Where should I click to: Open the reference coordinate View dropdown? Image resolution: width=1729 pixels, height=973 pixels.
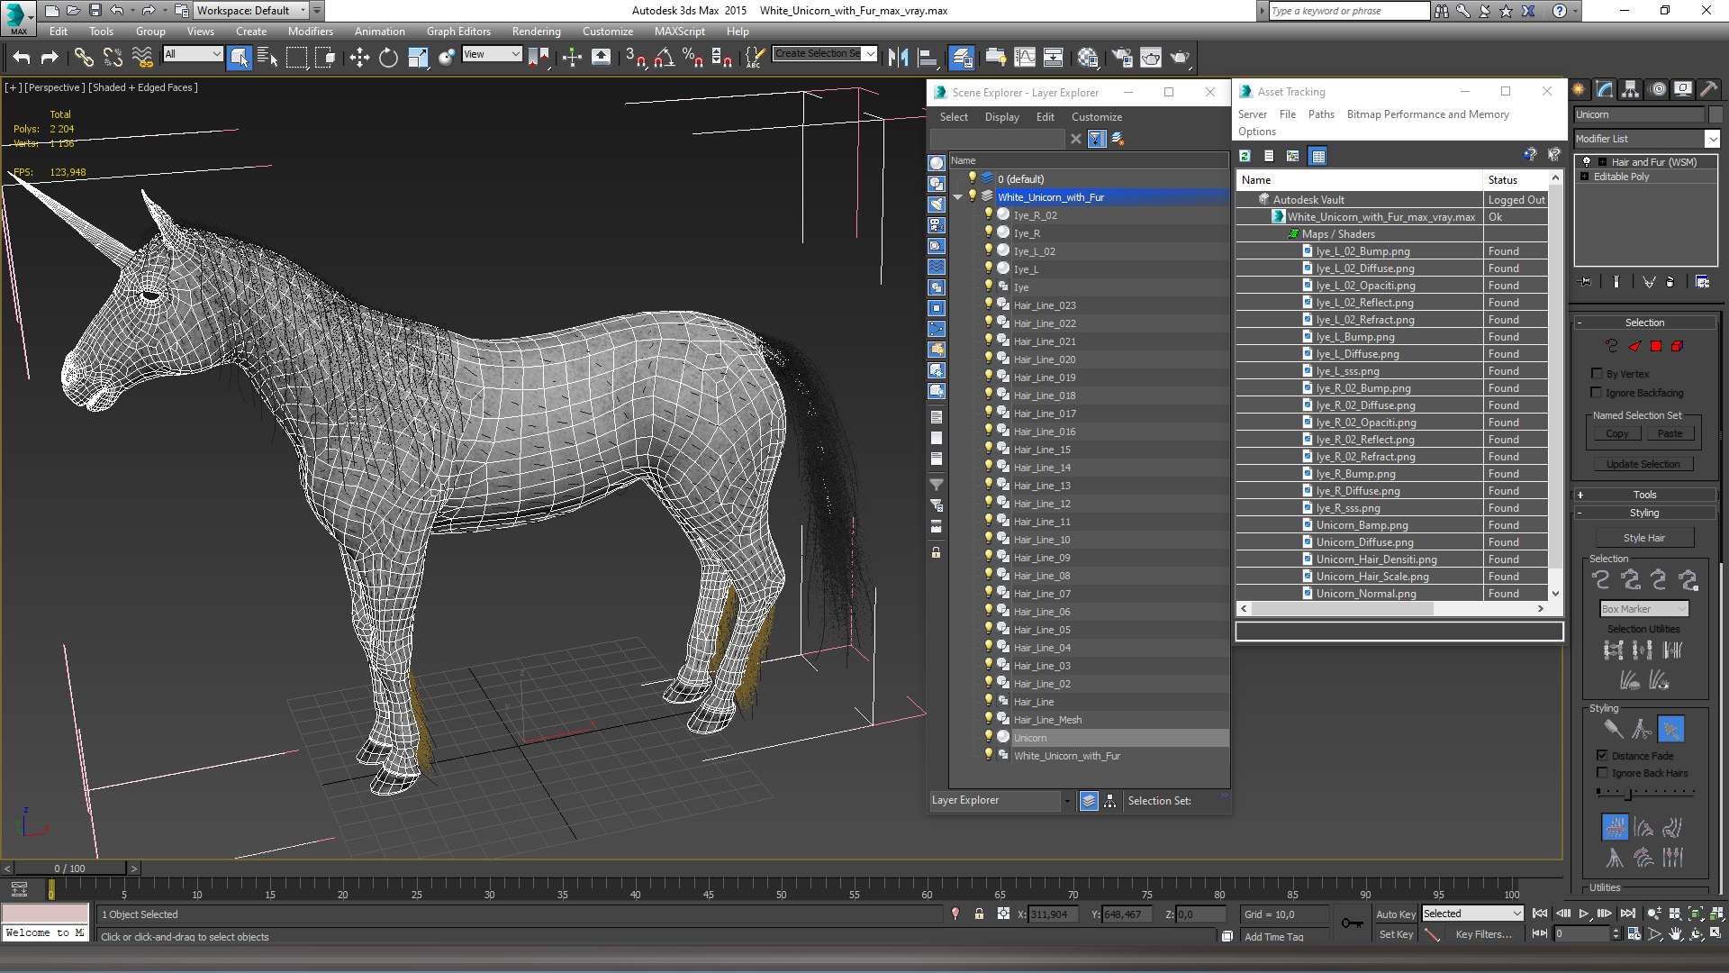tap(492, 54)
